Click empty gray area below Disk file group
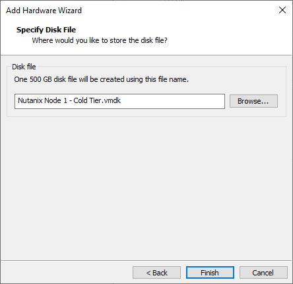 click(146, 187)
